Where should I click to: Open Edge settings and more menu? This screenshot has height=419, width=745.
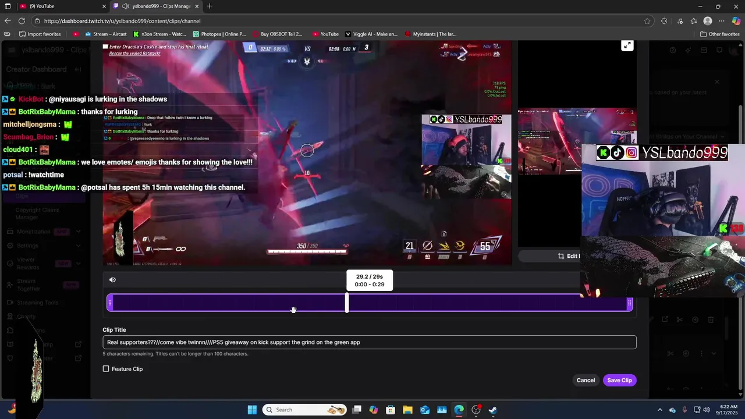pos(722,21)
